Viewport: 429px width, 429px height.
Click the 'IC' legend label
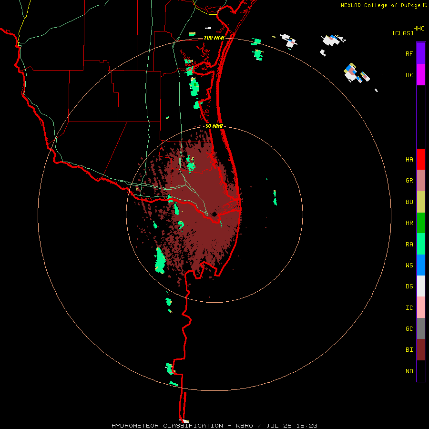coord(409,308)
